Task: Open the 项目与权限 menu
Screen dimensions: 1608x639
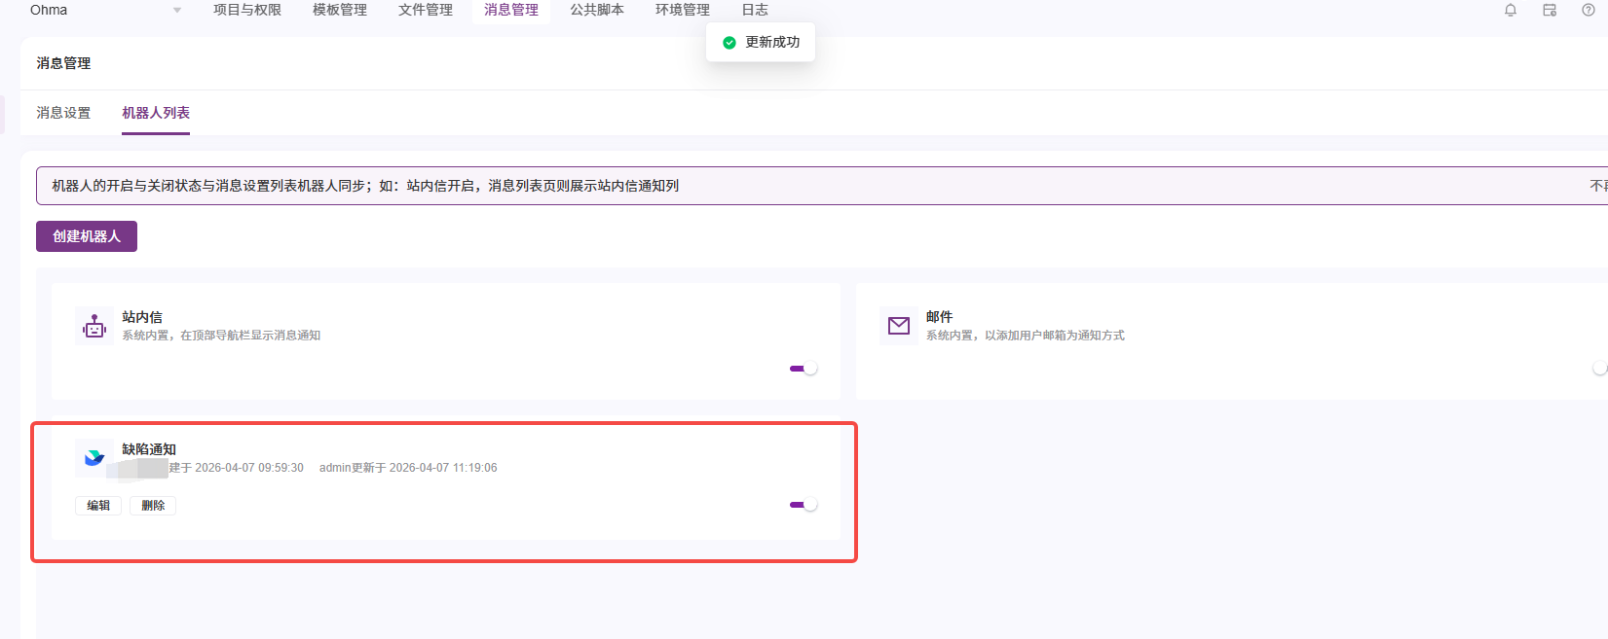Action: [247, 10]
